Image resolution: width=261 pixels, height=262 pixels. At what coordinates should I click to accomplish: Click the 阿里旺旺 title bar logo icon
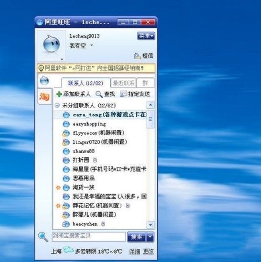tap(40, 22)
